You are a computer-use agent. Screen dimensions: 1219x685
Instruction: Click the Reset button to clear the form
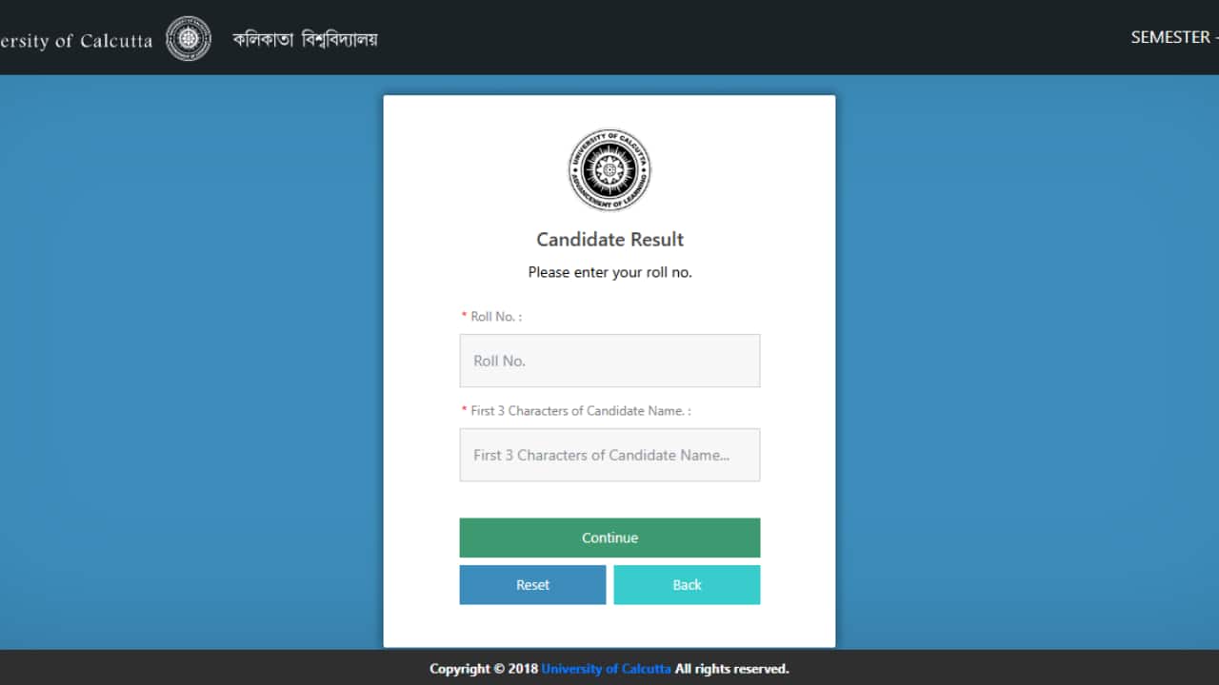[x=532, y=584]
